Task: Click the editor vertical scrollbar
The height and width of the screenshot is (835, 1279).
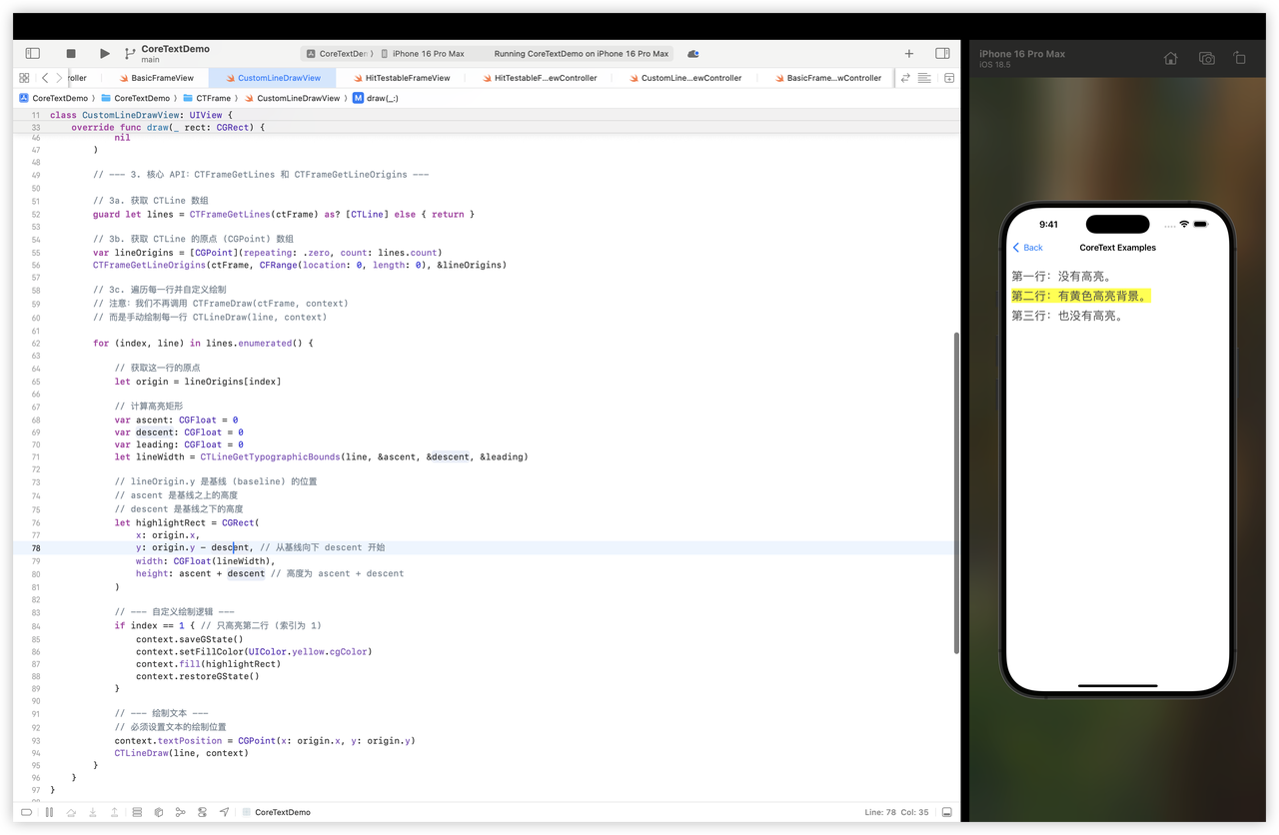Action: tap(954, 492)
